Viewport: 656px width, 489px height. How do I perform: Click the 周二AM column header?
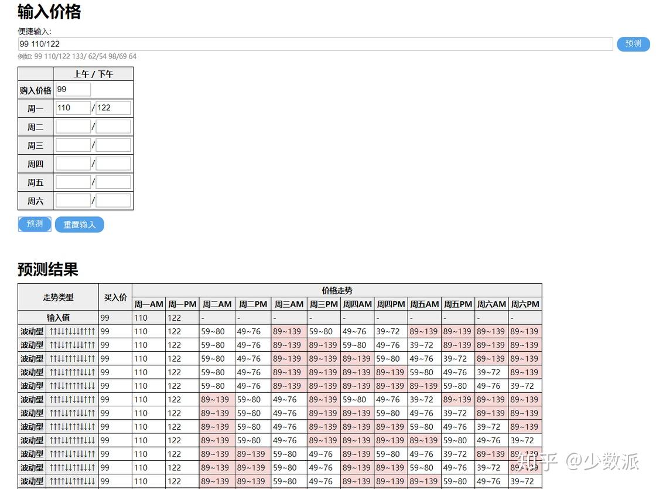pyautogui.click(x=217, y=304)
